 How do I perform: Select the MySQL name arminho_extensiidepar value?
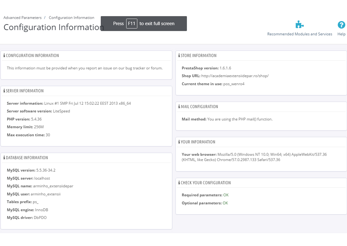[x=53, y=186]
